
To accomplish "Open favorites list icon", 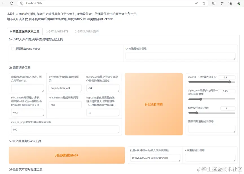I will point(222,3).
